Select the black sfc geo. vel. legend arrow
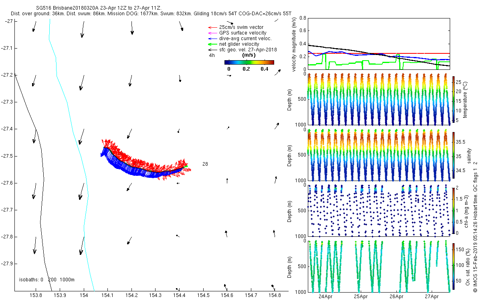This screenshot has height=301, width=481. click(x=212, y=50)
